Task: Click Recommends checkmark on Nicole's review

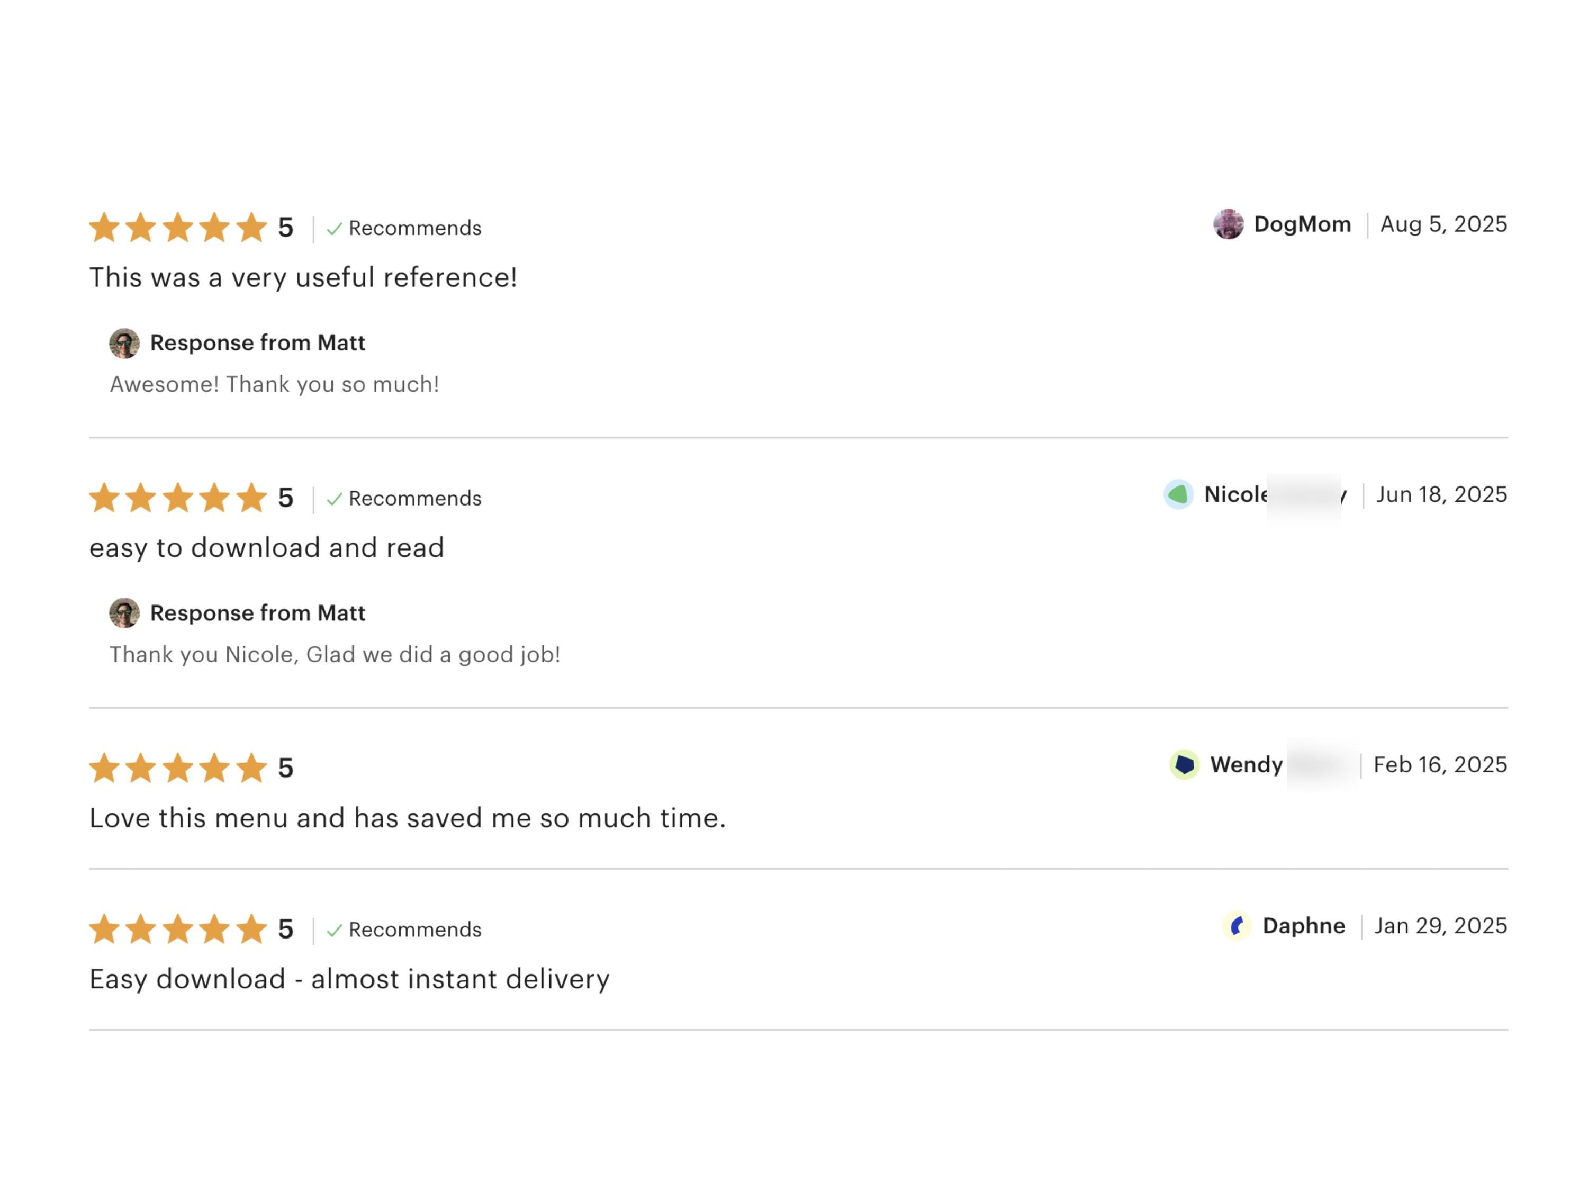Action: point(334,499)
